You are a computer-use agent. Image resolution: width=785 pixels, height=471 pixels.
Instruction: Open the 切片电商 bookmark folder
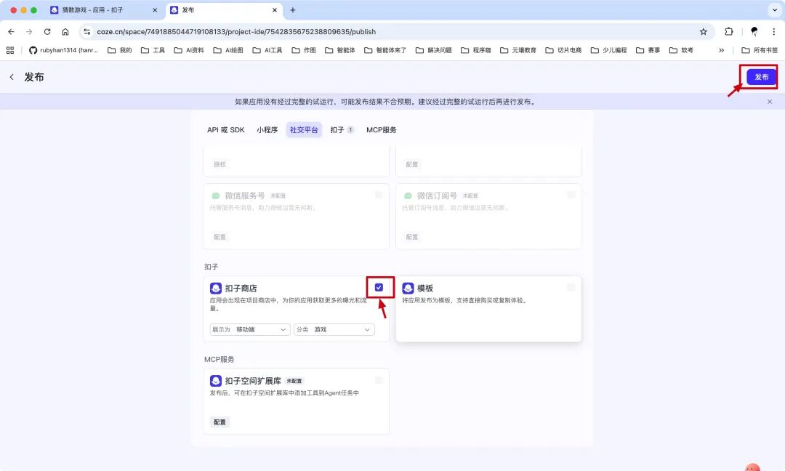pos(564,50)
